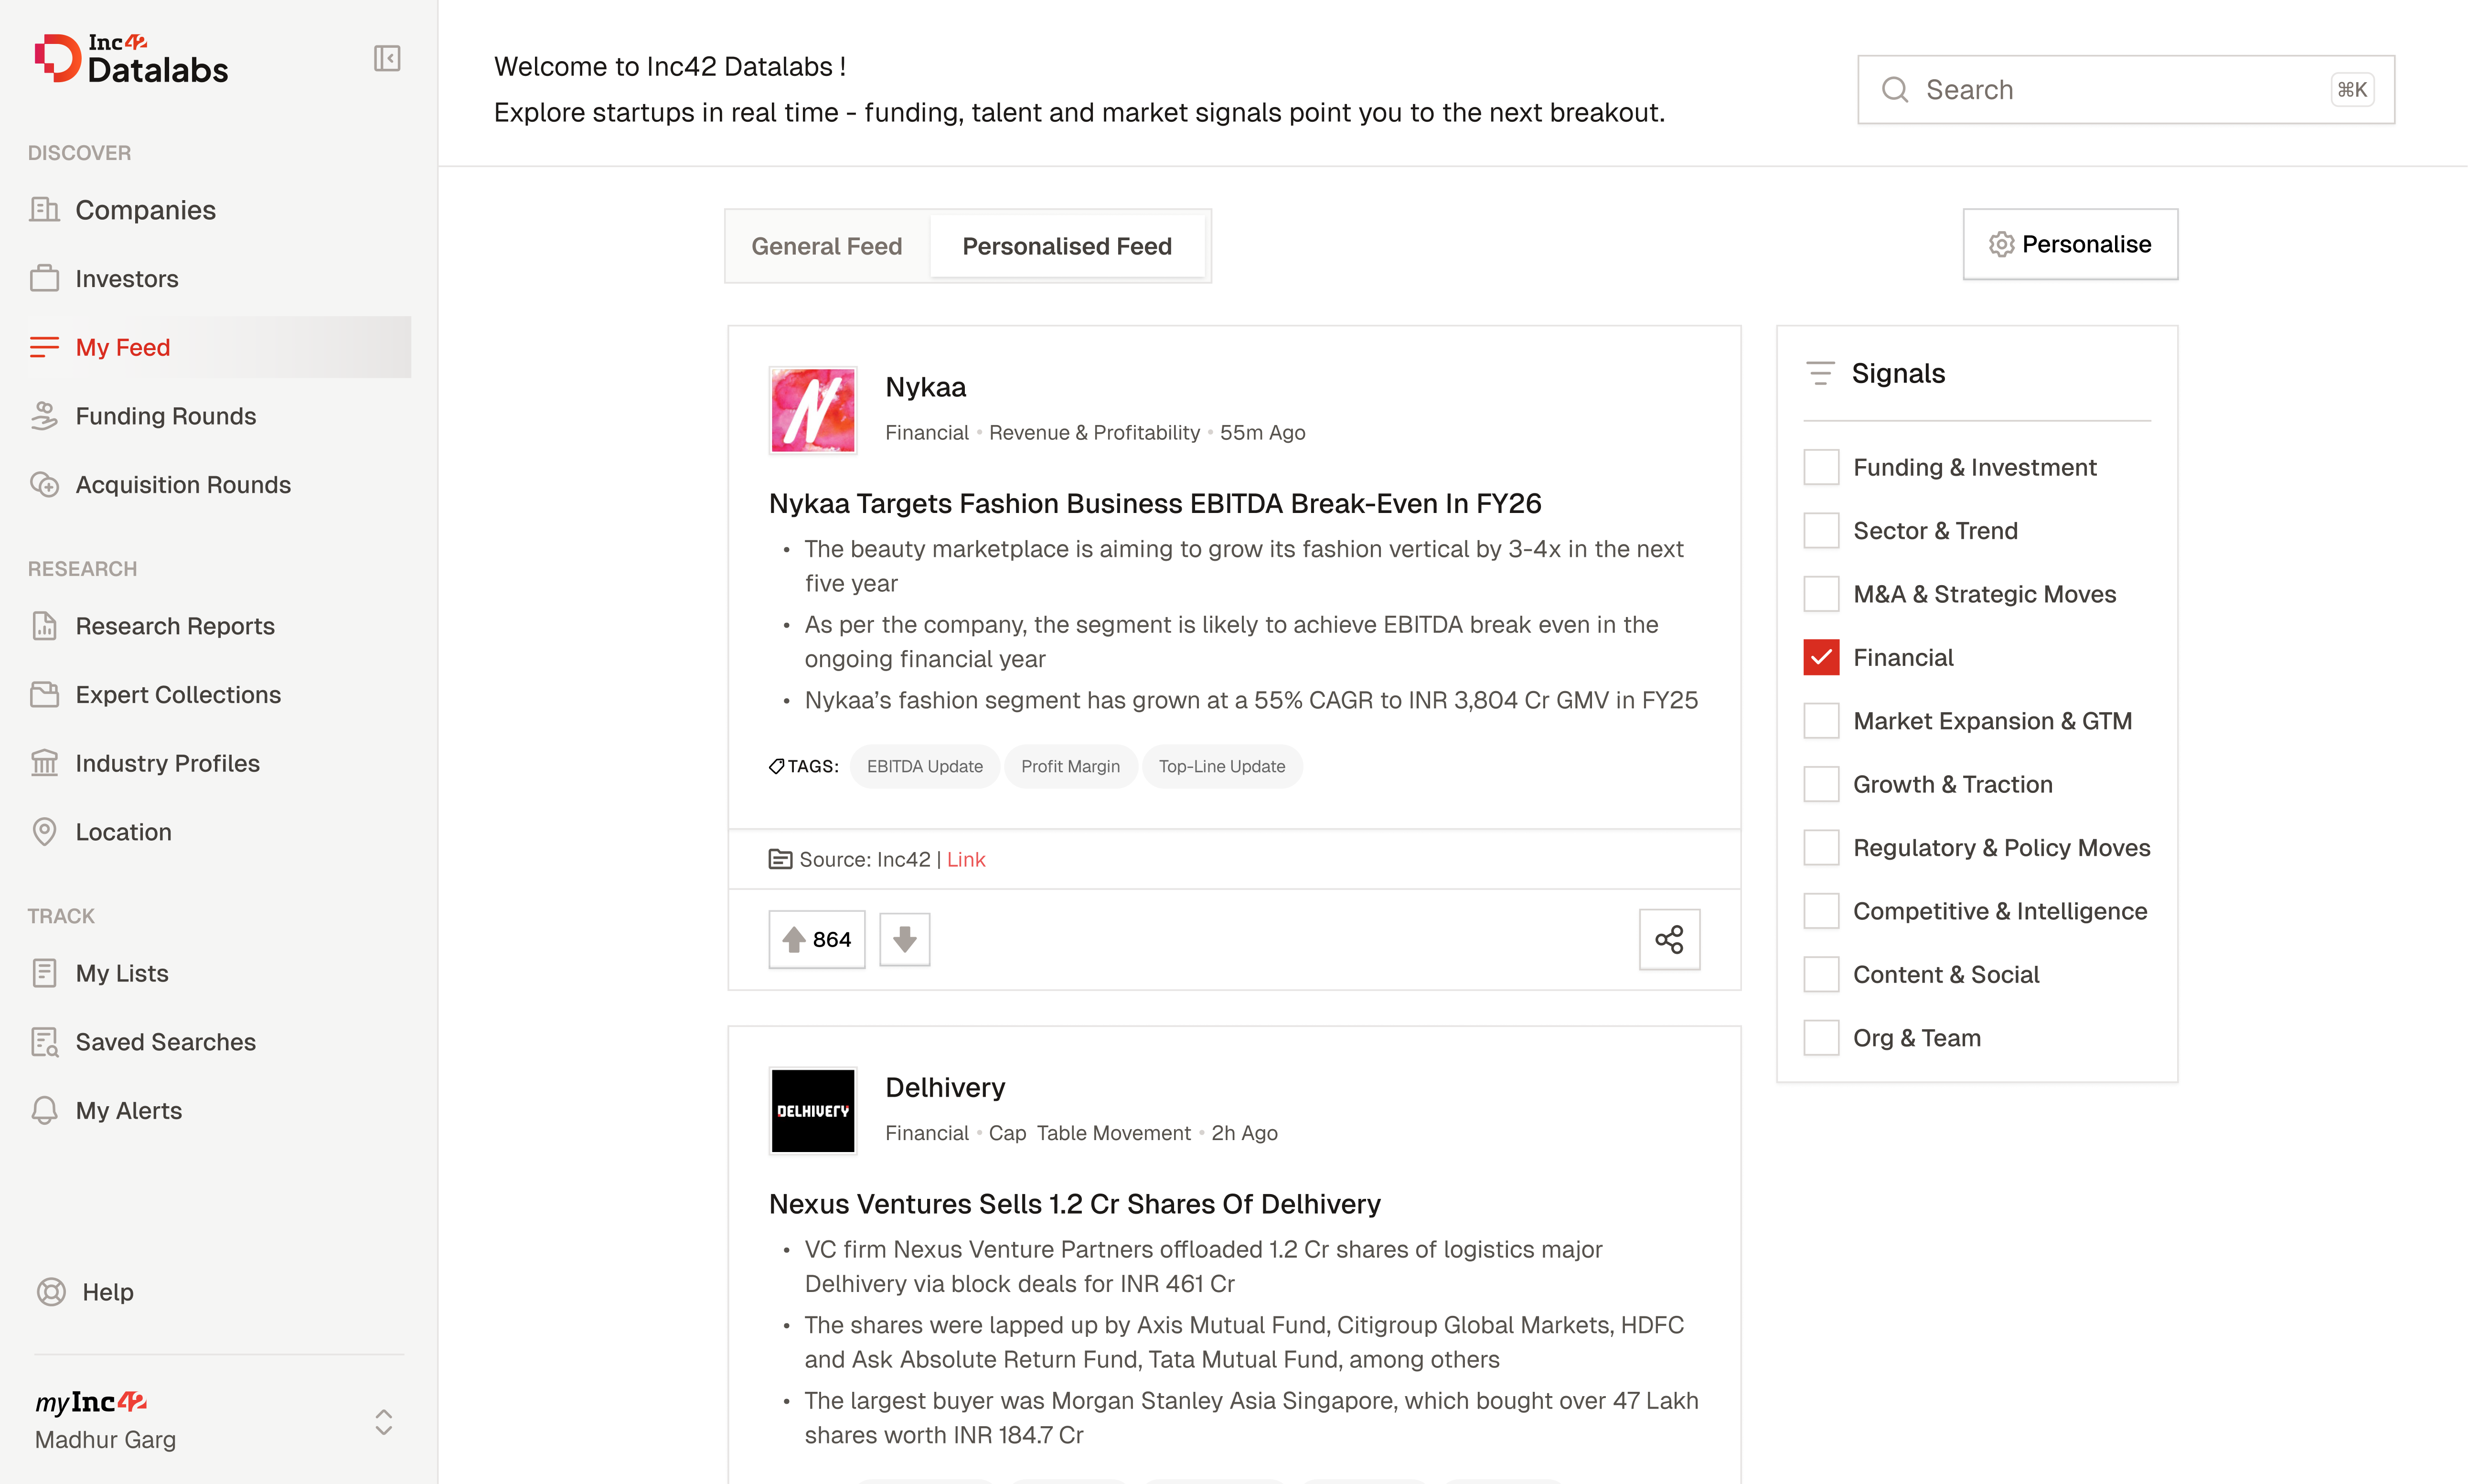The height and width of the screenshot is (1484, 2468).
Task: Uncheck the Financial signal filter
Action: [1821, 657]
